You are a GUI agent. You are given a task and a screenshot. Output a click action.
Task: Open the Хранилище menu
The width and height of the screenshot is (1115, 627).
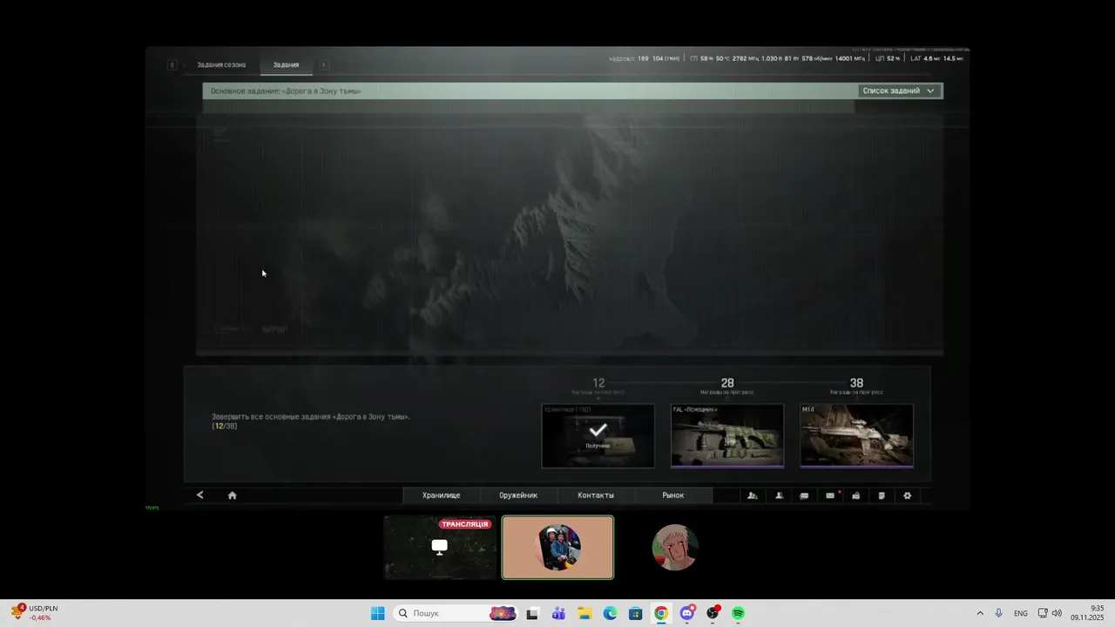point(441,496)
